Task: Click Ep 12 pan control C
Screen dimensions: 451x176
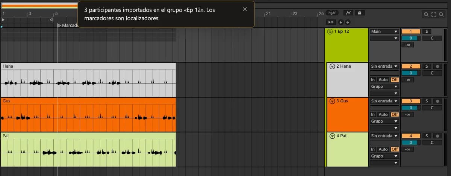Action: (432, 38)
